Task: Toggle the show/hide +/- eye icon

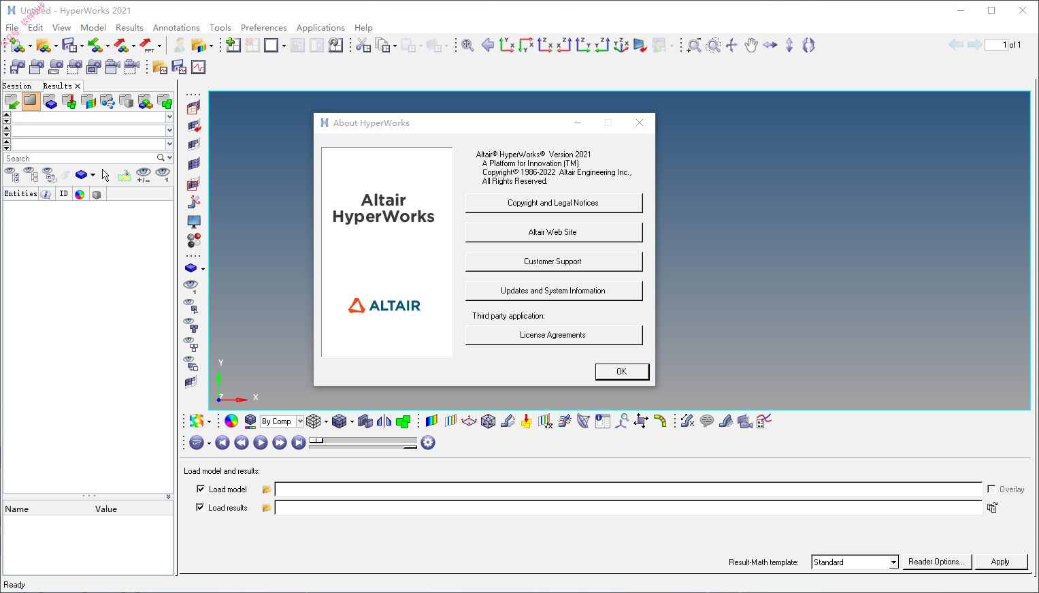Action: click(x=144, y=175)
